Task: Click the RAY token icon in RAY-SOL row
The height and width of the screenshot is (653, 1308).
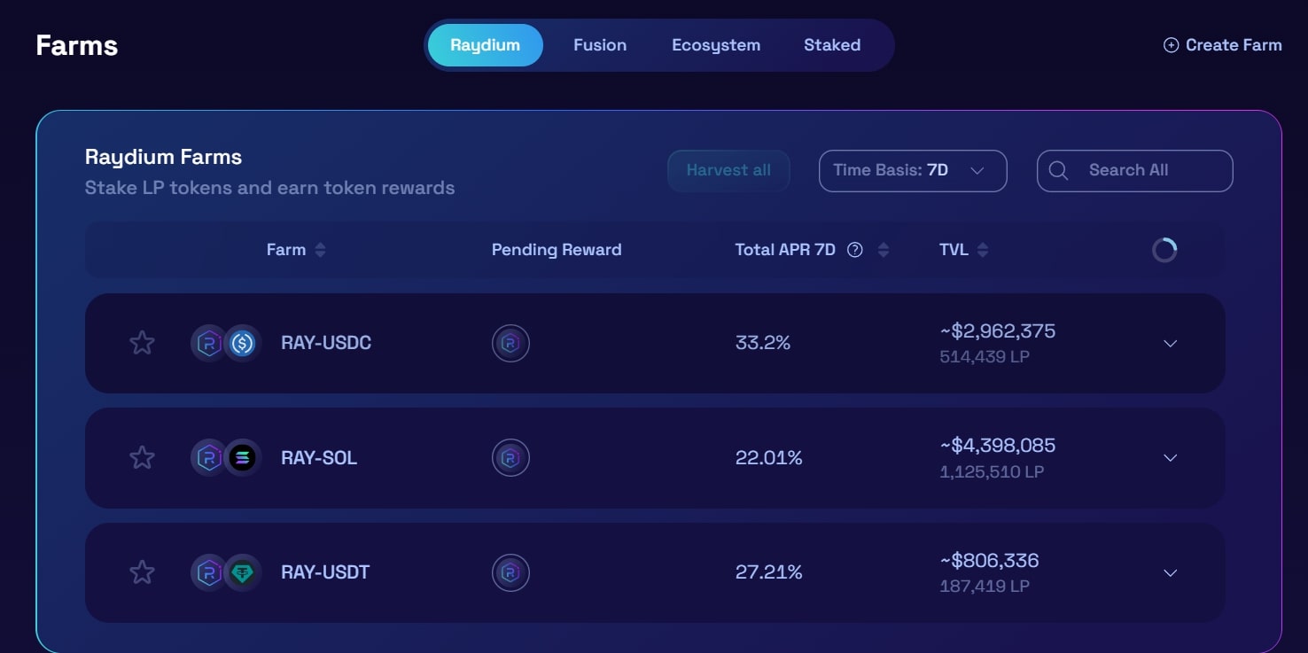Action: 208,457
